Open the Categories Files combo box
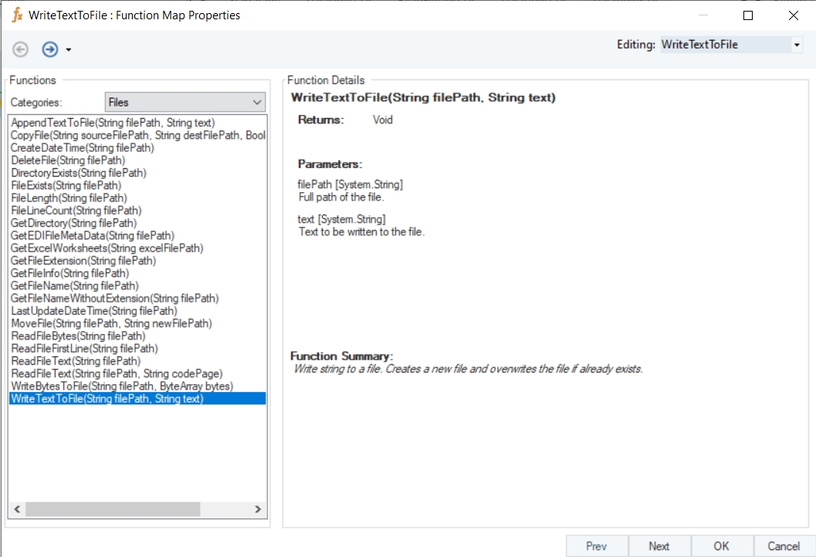This screenshot has width=816, height=557. (185, 103)
